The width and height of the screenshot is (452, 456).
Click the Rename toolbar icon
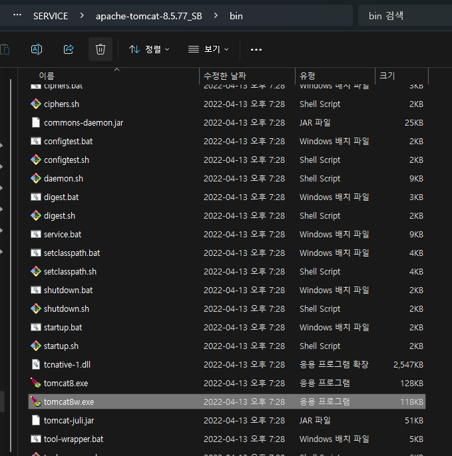pos(37,49)
